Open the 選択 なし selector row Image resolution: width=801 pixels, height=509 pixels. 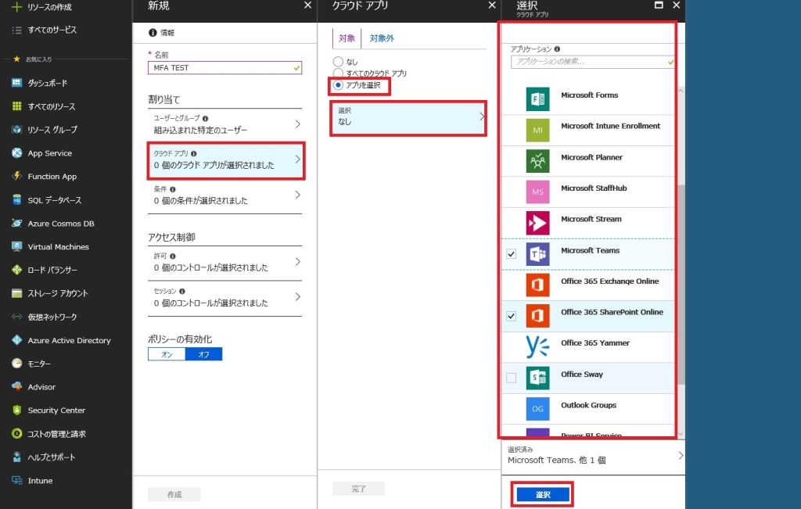408,117
